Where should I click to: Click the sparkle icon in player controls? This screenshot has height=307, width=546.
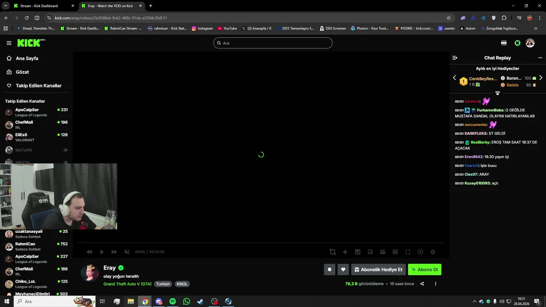pos(345,252)
